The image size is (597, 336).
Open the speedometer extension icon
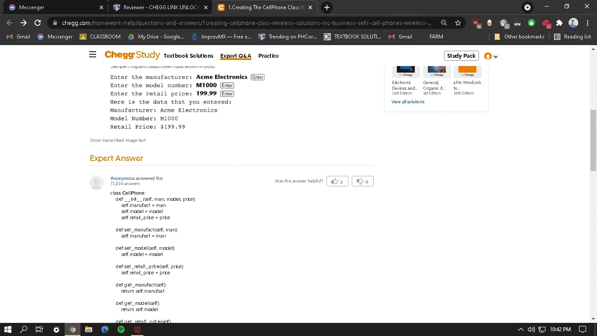503,23
